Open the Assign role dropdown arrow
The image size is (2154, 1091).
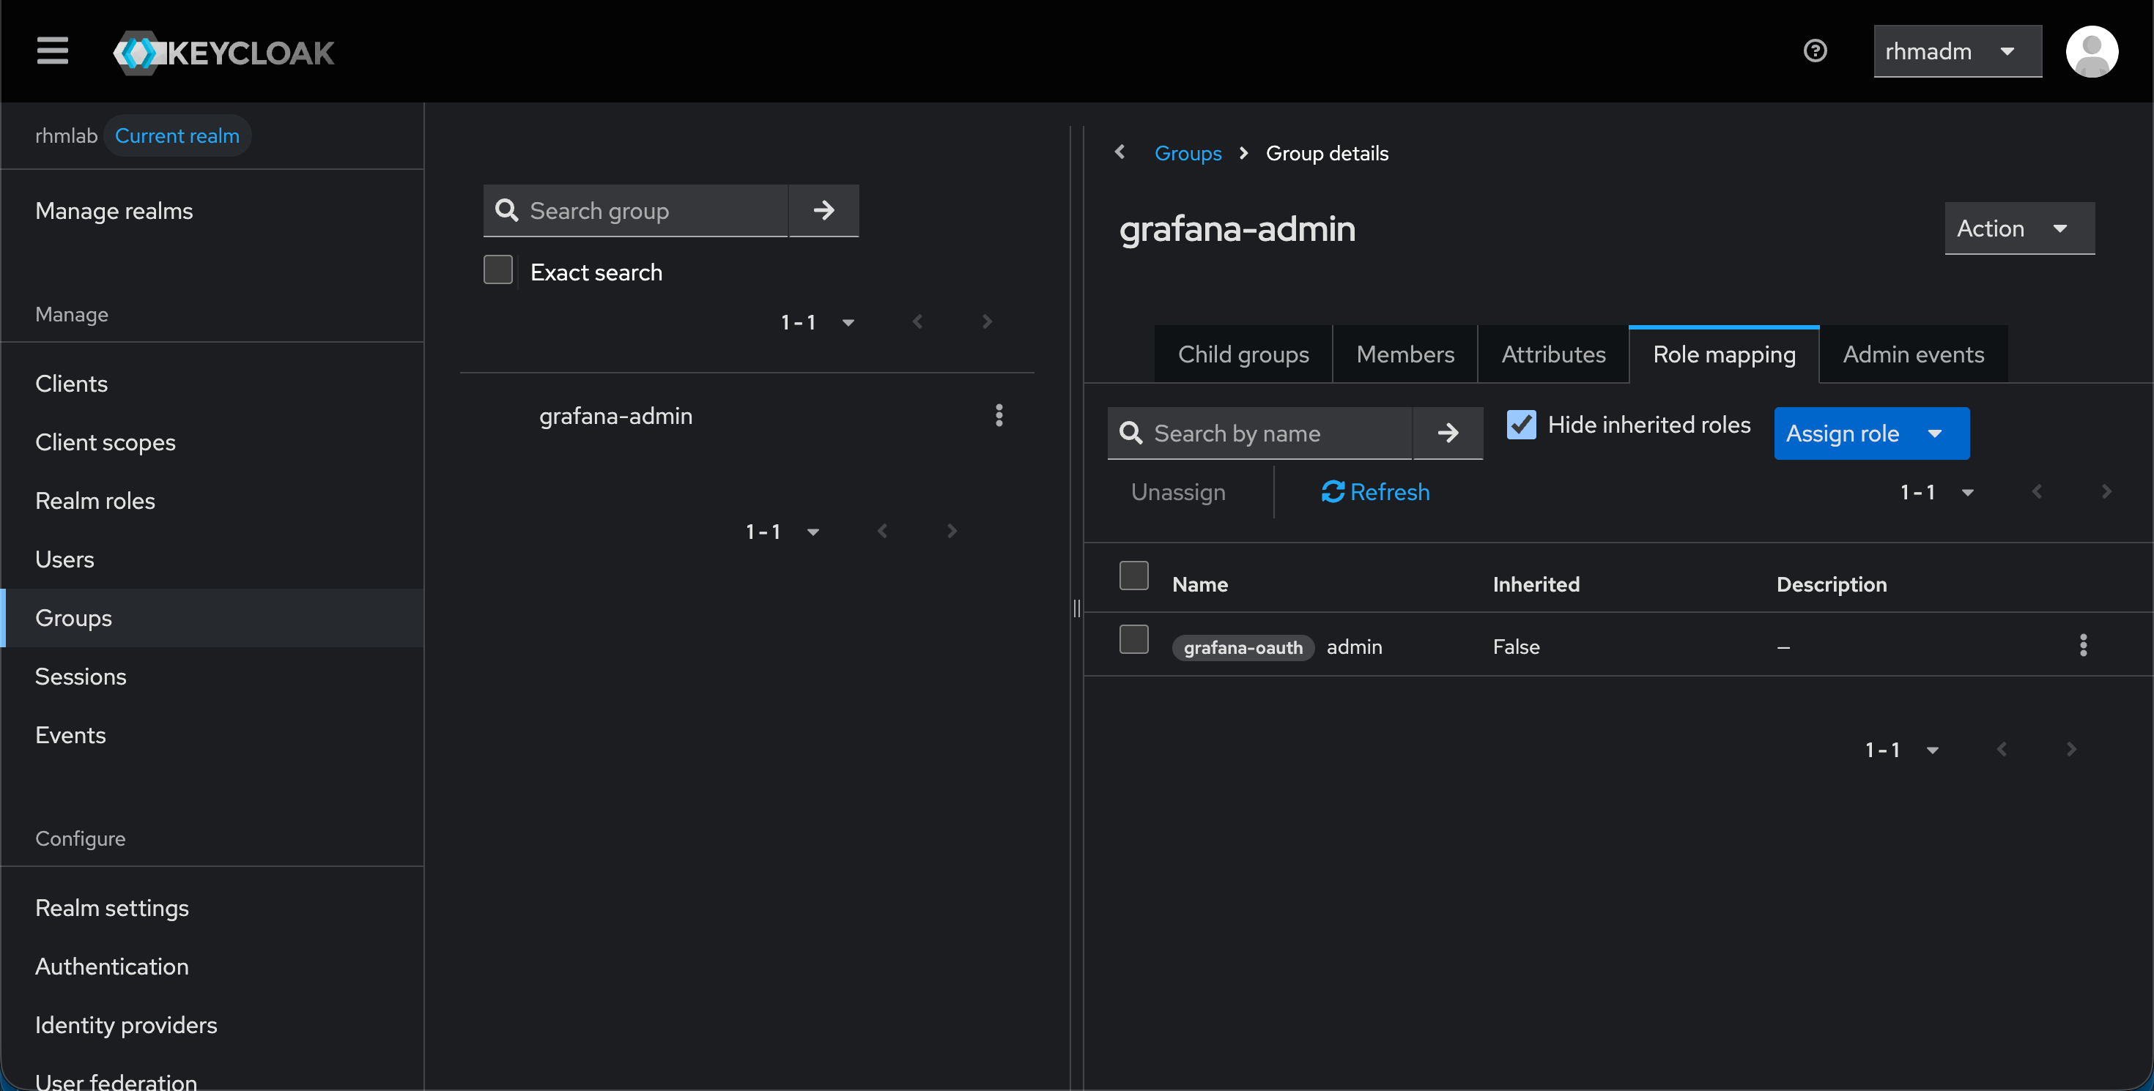(1935, 433)
